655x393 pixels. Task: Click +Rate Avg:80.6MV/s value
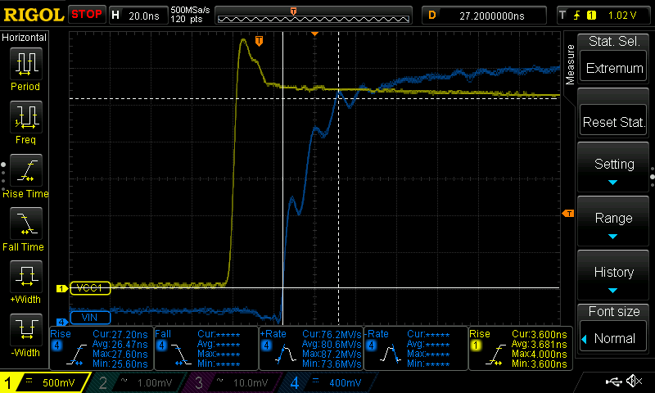pyautogui.click(x=332, y=345)
